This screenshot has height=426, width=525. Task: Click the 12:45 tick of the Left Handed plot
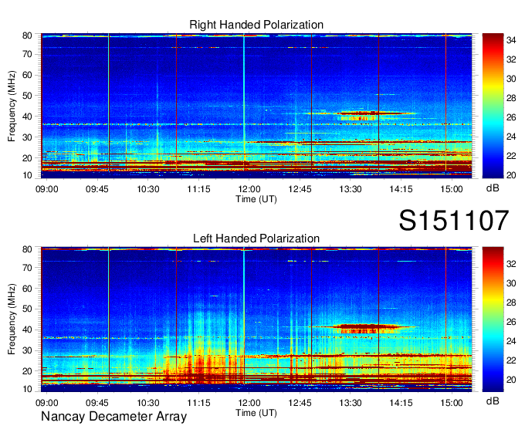[x=300, y=403]
